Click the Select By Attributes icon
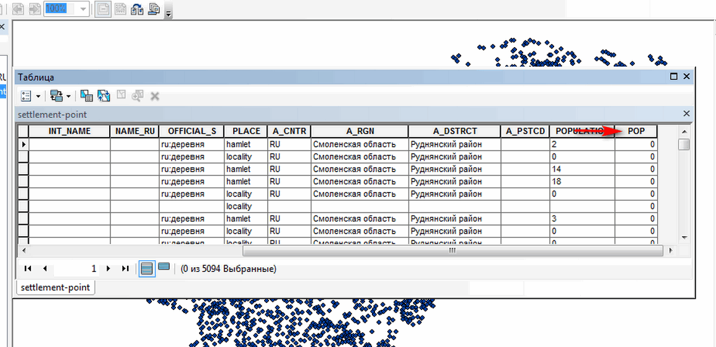This screenshot has width=716, height=347. coord(86,96)
